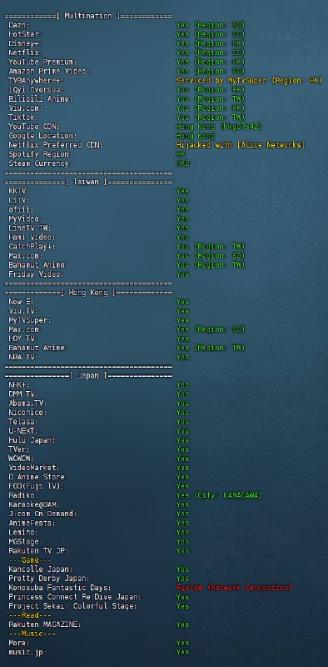Click "Max.com:" in the Hong Kong section
The image size is (328, 667).
point(26,329)
